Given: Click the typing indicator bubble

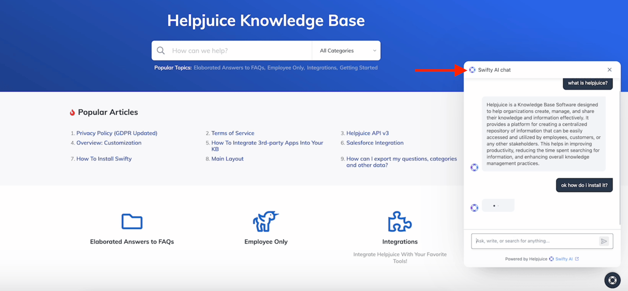Looking at the screenshot, I should [498, 205].
